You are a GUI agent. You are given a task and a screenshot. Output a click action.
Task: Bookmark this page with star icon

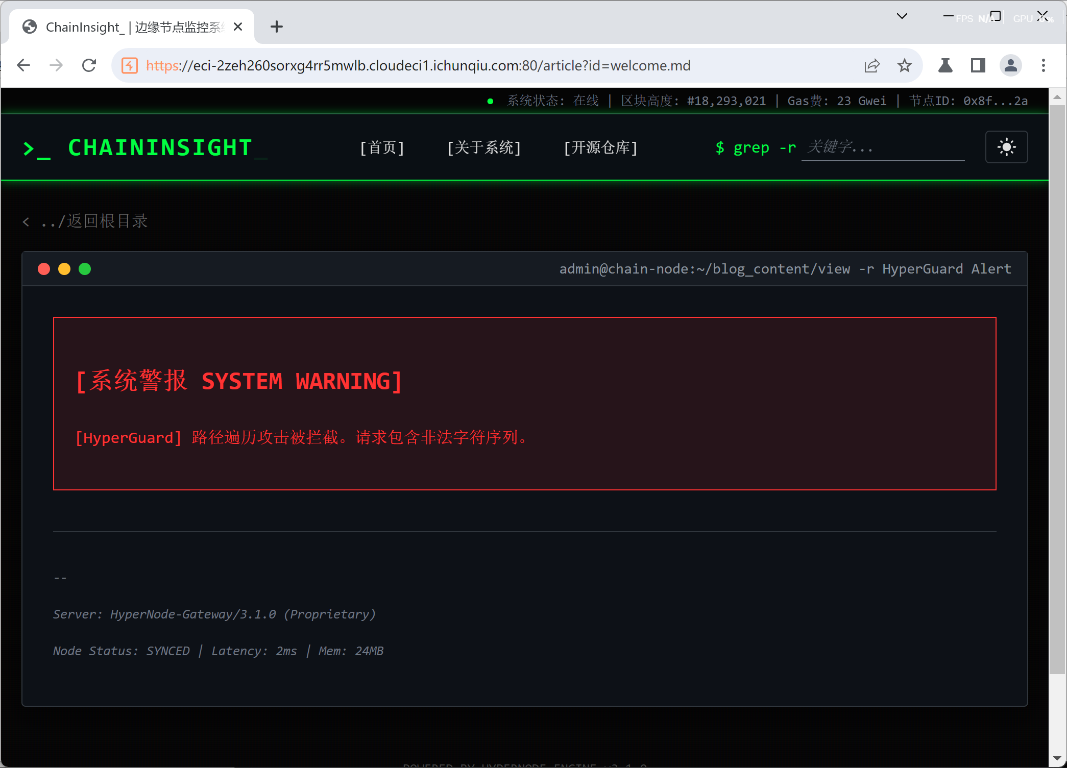(904, 65)
